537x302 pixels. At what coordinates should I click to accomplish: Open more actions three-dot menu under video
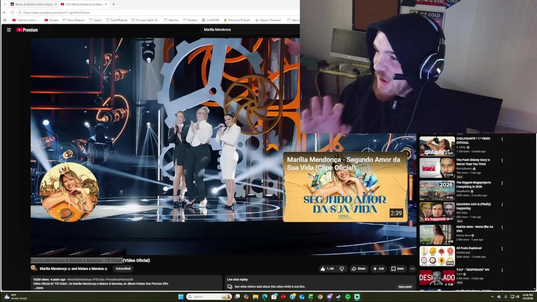point(412,269)
